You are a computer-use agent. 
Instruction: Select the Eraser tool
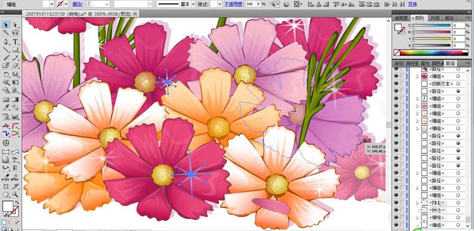click(15, 65)
